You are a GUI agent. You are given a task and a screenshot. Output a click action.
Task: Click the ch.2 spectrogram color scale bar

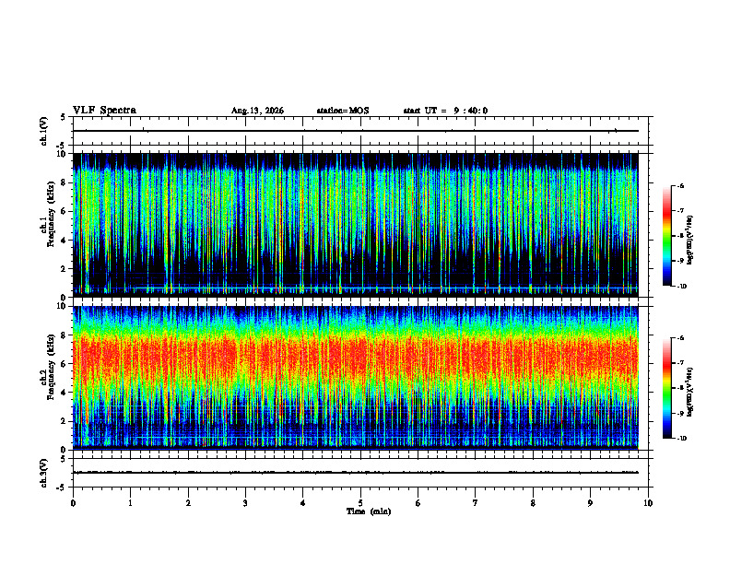coord(666,388)
